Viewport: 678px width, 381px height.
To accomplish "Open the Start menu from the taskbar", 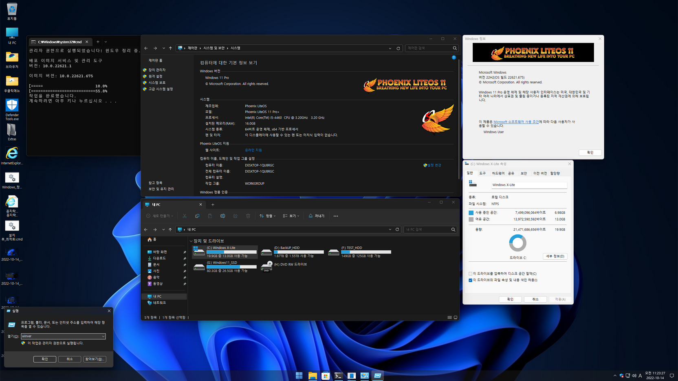I will (x=299, y=375).
